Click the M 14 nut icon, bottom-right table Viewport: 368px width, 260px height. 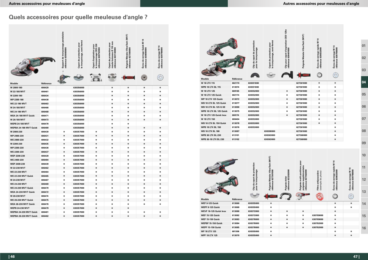[351, 196]
